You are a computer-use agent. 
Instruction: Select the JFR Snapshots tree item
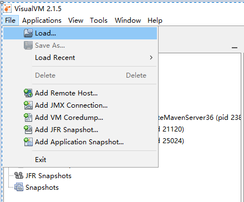48,176
